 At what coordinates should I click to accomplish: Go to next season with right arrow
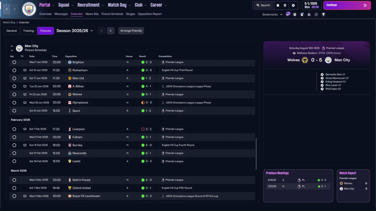click(x=111, y=31)
